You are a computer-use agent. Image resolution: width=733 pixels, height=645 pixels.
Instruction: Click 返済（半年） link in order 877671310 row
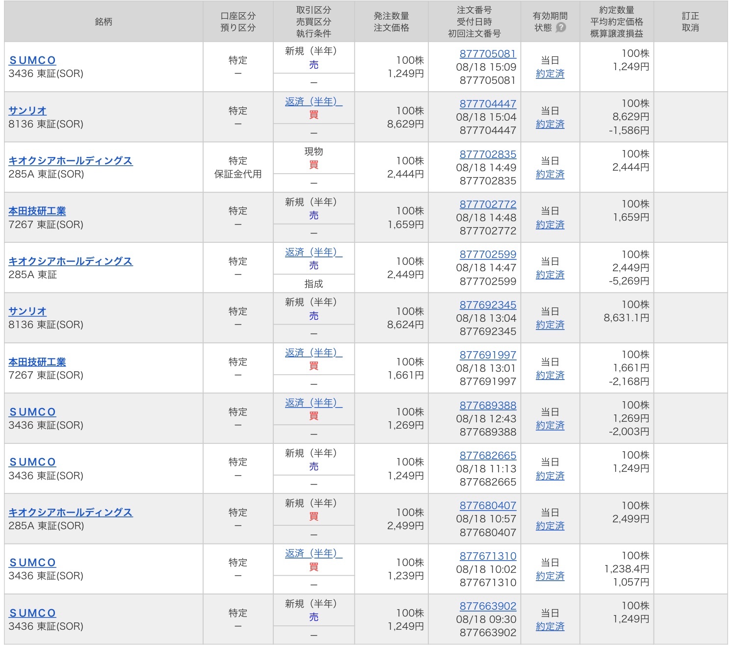click(x=314, y=553)
